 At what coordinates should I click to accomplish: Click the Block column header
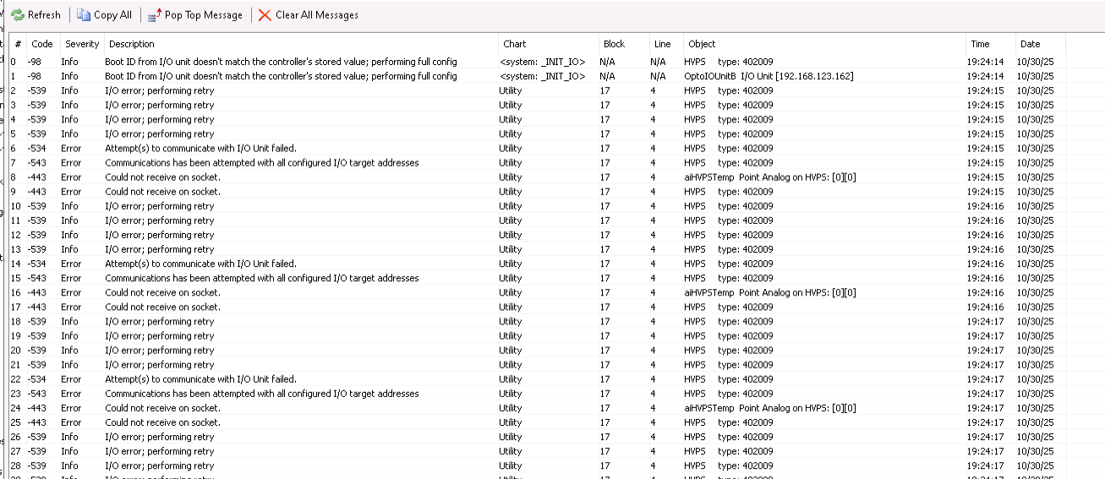pos(614,44)
